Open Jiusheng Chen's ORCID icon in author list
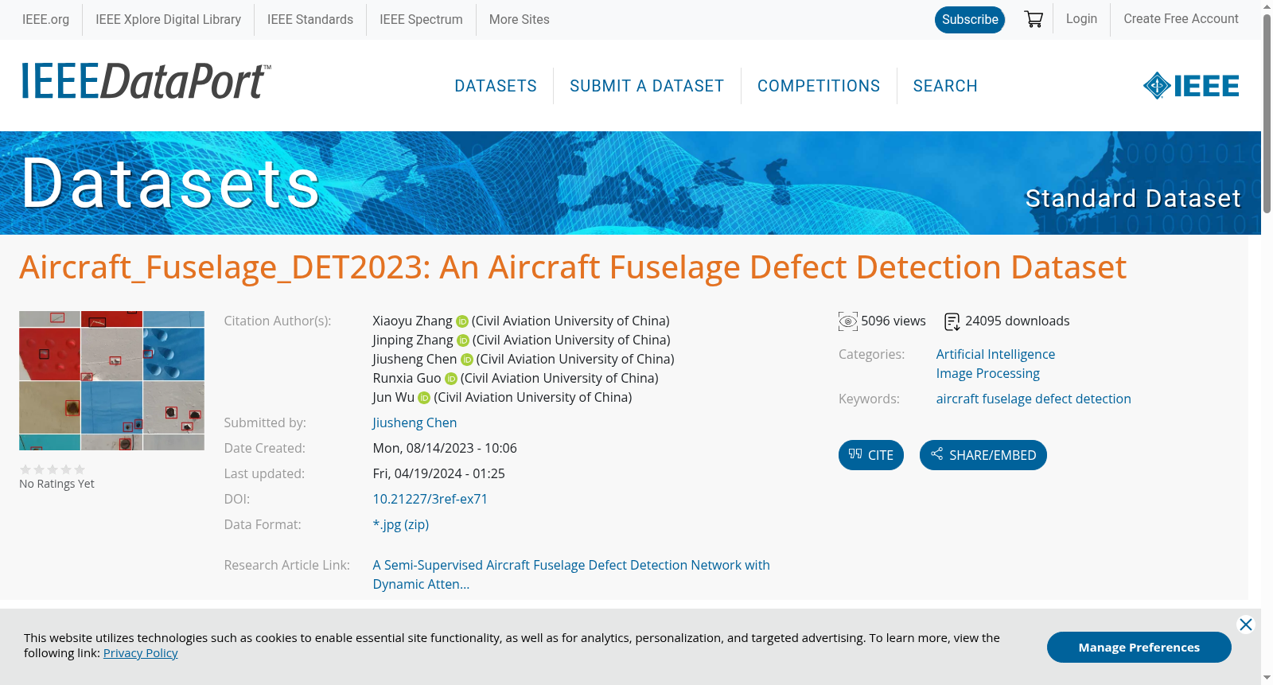This screenshot has height=685, width=1273. tap(467, 360)
